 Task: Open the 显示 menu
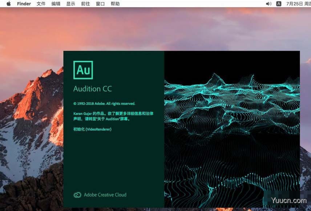pos(71,4)
